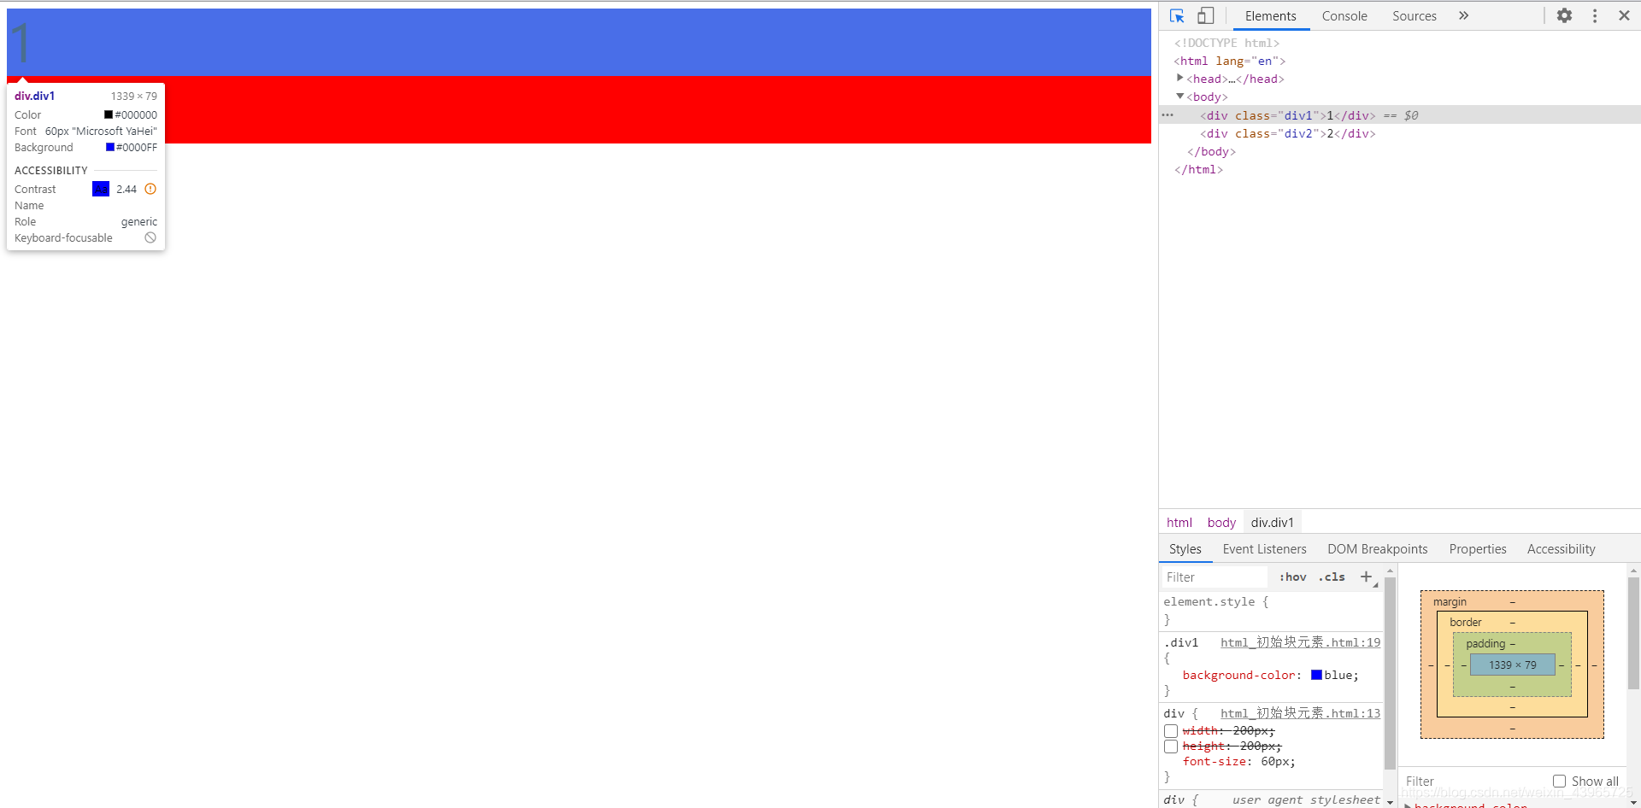Collapse the body element node
Image resolution: width=1641 pixels, height=808 pixels.
click(1180, 97)
